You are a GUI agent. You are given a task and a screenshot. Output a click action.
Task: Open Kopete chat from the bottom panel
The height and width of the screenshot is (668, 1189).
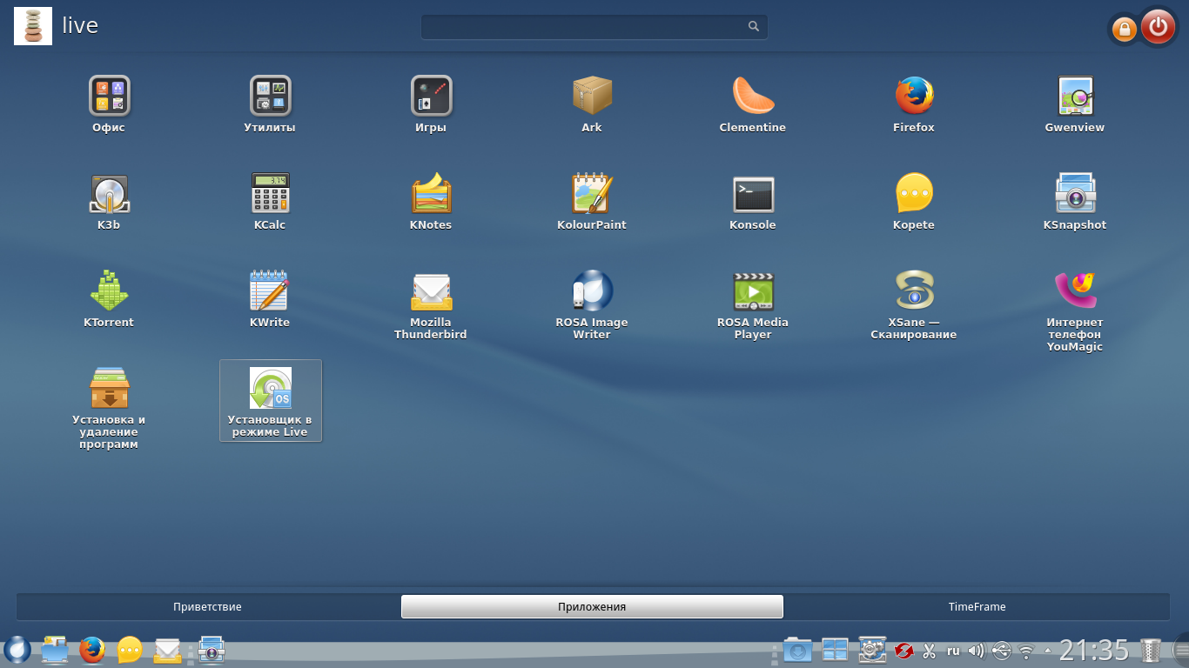[x=130, y=650]
